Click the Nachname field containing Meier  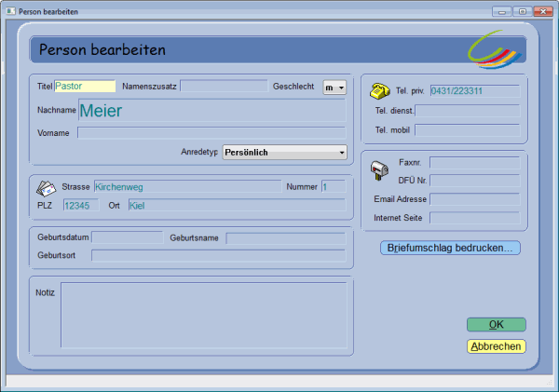[212, 111]
